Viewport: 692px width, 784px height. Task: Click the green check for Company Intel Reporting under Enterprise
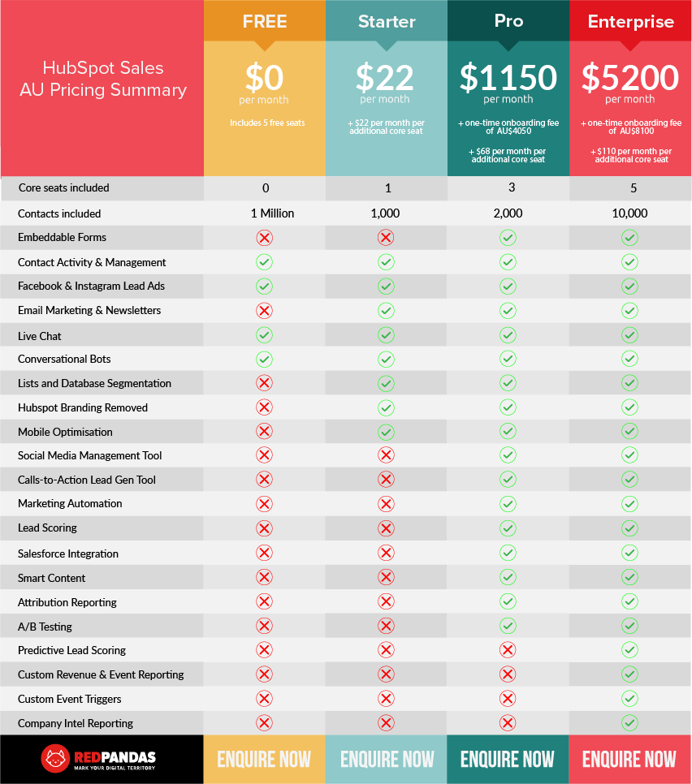click(x=629, y=723)
